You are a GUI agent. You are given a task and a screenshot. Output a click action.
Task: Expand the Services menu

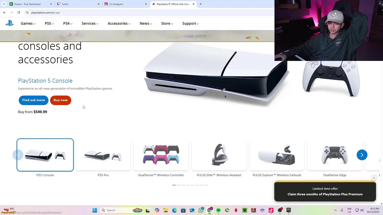[90, 23]
